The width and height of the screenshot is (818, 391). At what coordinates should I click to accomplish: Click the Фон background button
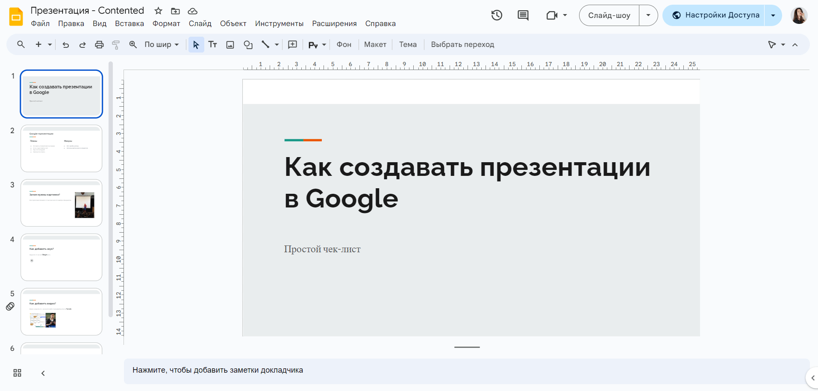click(344, 44)
